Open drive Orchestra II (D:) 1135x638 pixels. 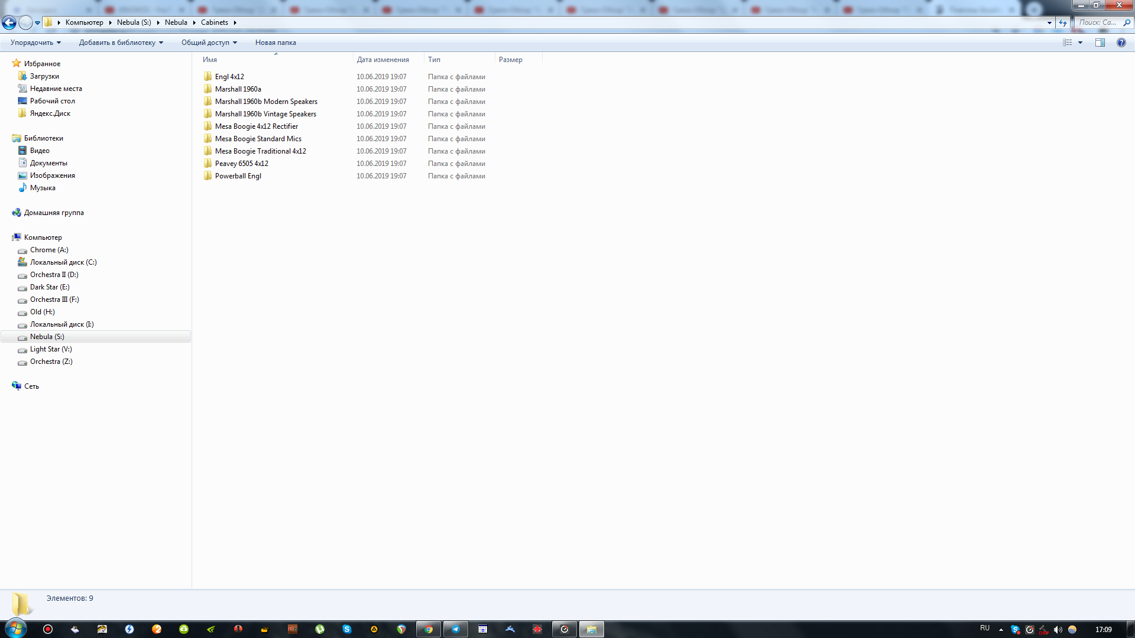tap(54, 275)
